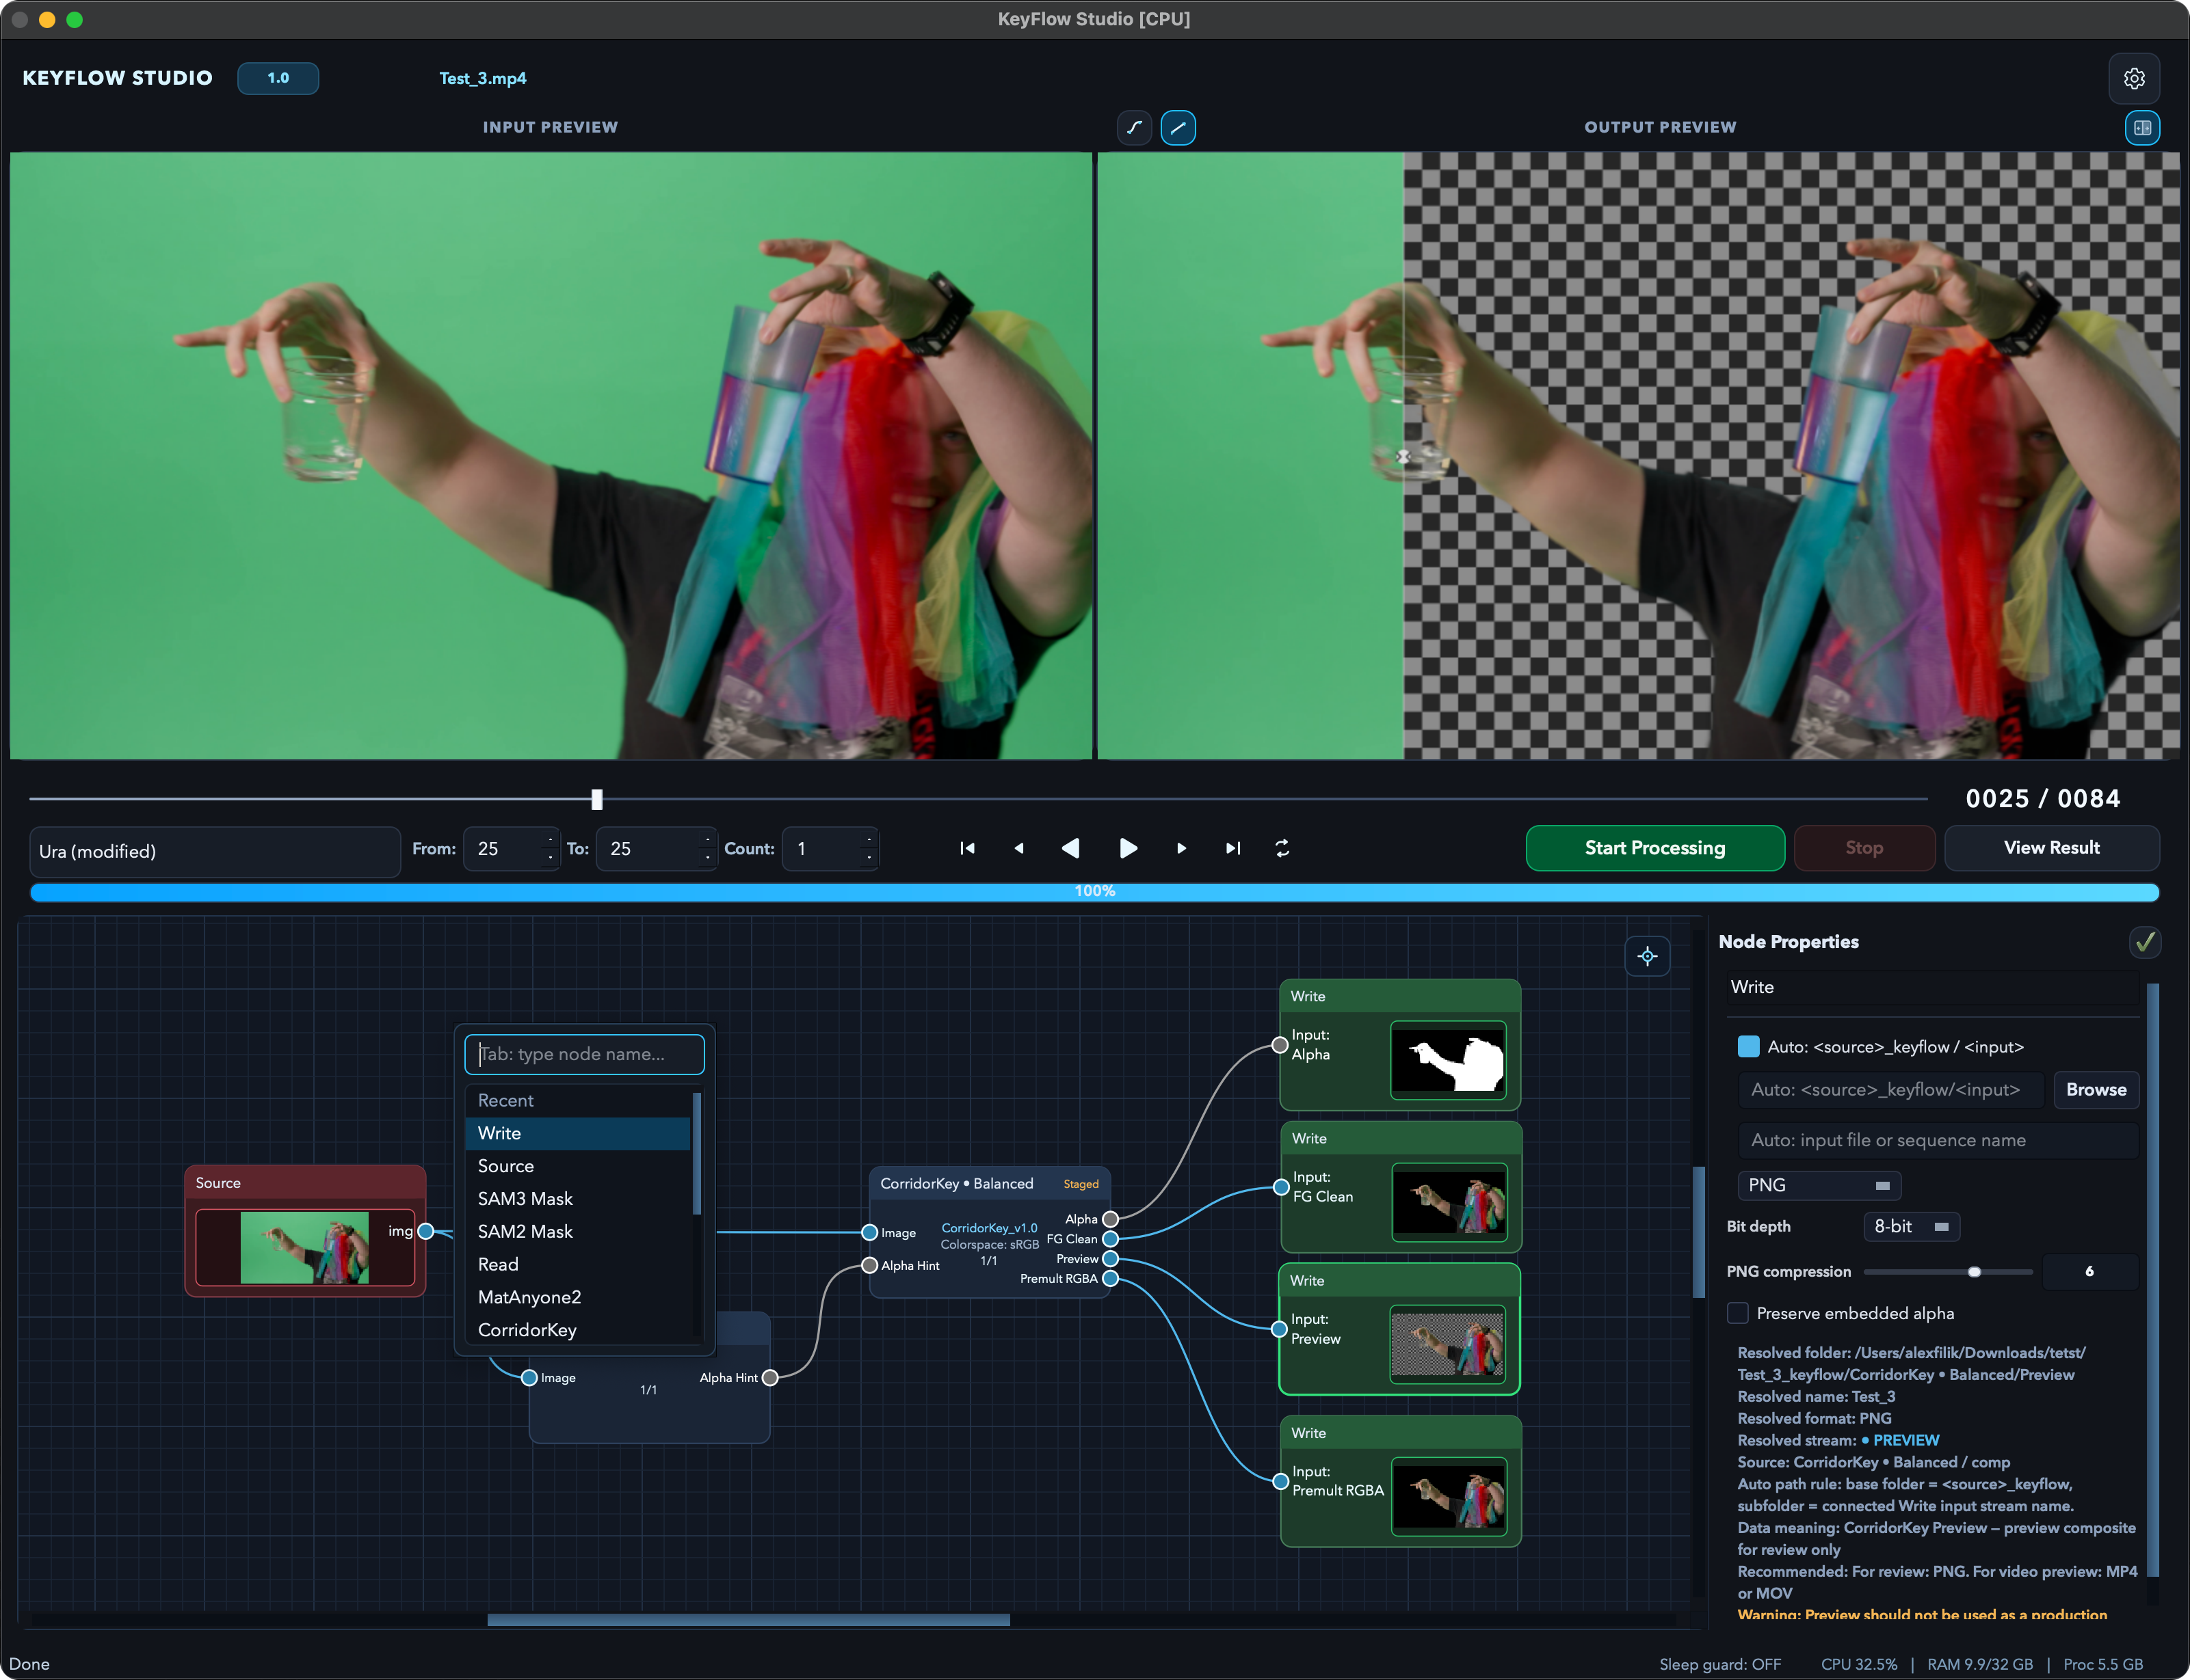This screenshot has height=1680, width=2190.
Task: Step forward one frame
Action: (1180, 848)
